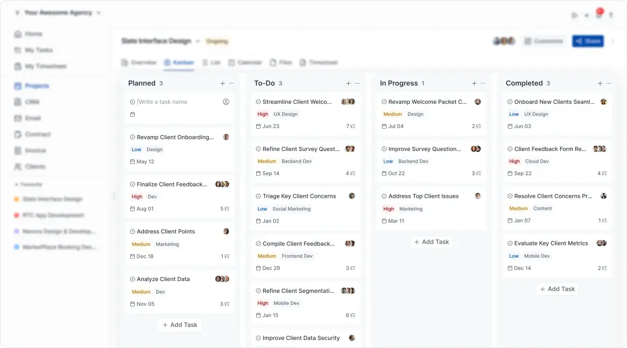Check off the Analyze Client Data task
This screenshot has width=627, height=348.
132,279
